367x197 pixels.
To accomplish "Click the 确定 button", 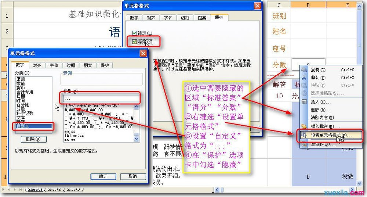I will pyautogui.click(x=103, y=176).
